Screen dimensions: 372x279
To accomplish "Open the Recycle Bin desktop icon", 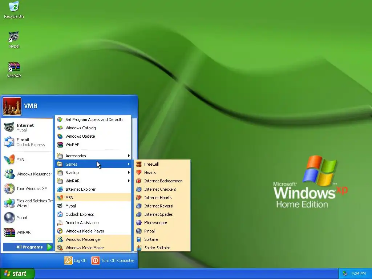I will tap(14, 10).
